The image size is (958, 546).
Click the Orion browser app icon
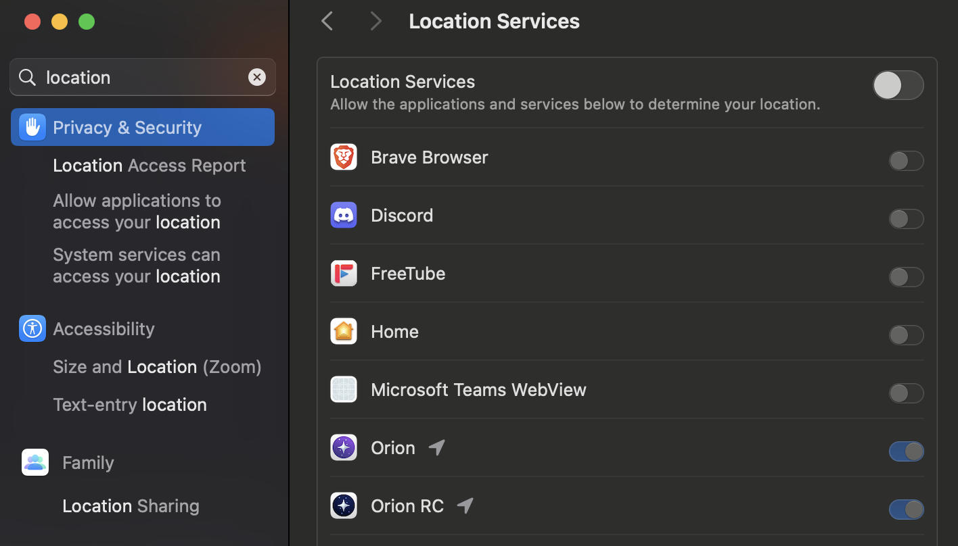click(x=344, y=448)
